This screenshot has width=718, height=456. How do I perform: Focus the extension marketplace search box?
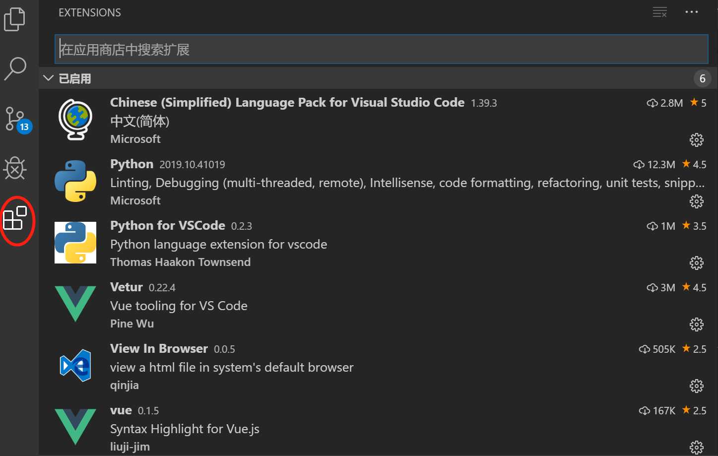click(x=381, y=49)
